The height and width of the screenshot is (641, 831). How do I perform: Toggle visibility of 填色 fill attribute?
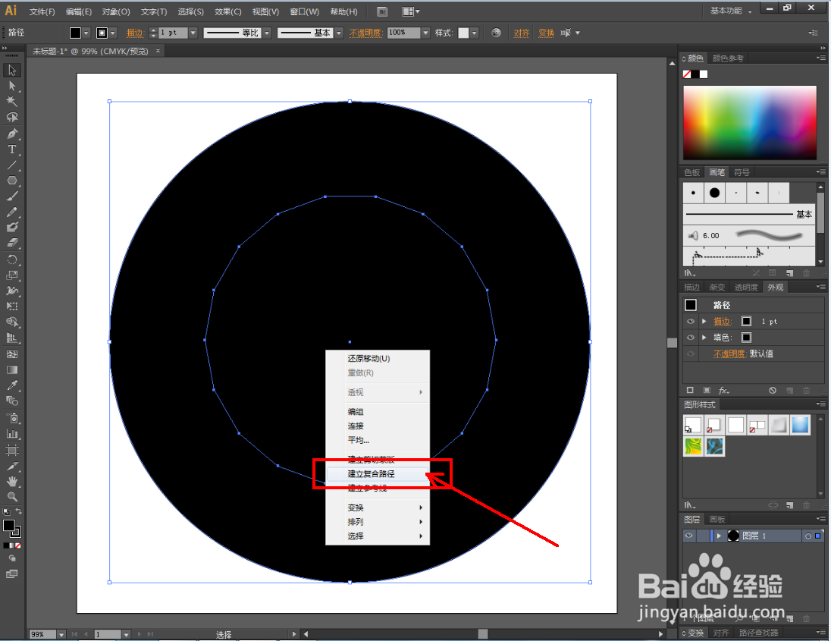click(691, 338)
